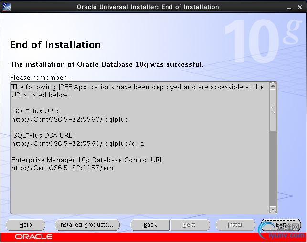307x243 pixels.
Task: Click the installation was successful message
Action: [106, 64]
